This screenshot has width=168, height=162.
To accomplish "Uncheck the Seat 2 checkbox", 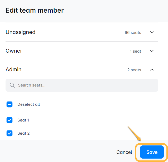I will pos(9,133).
